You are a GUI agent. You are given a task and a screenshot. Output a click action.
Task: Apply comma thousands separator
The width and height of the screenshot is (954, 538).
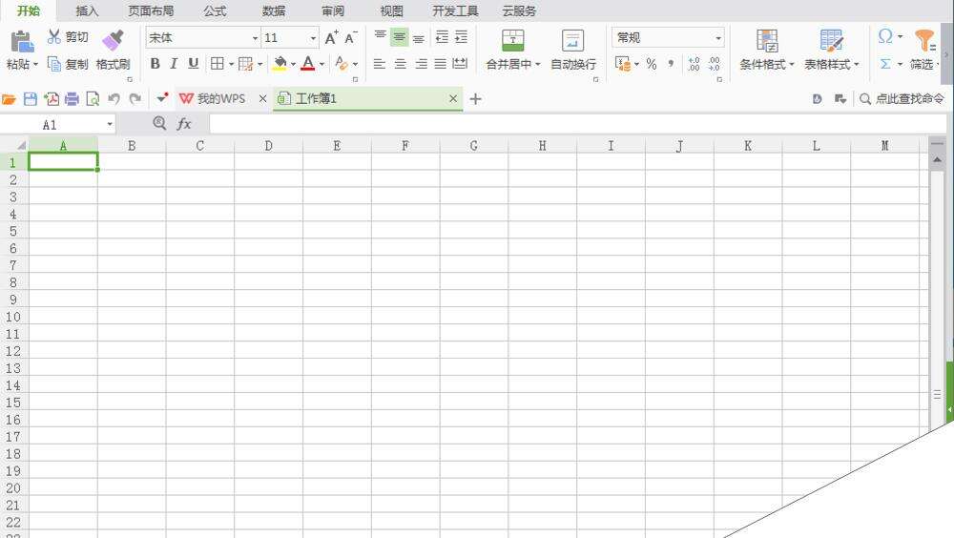pyautogui.click(x=671, y=63)
